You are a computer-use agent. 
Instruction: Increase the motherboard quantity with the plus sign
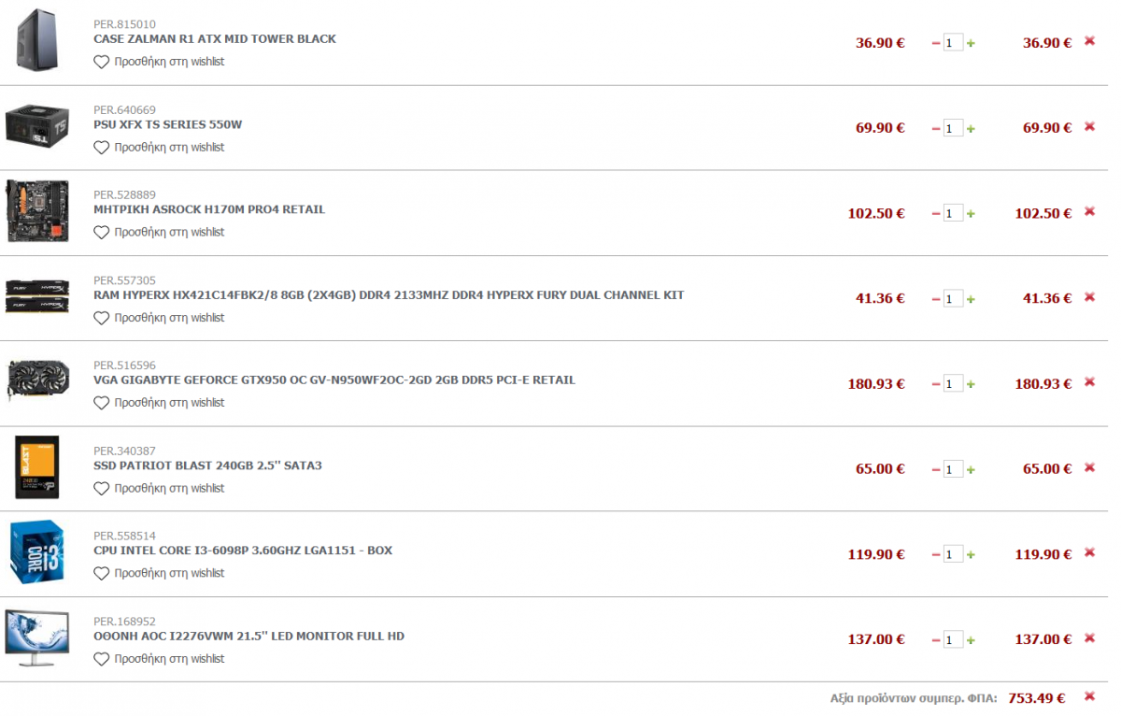[x=971, y=214]
